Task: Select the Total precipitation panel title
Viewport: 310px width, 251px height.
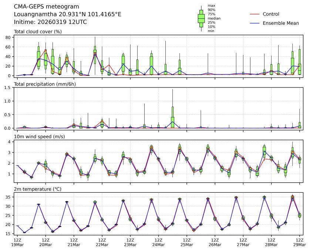Action: click(x=40, y=84)
